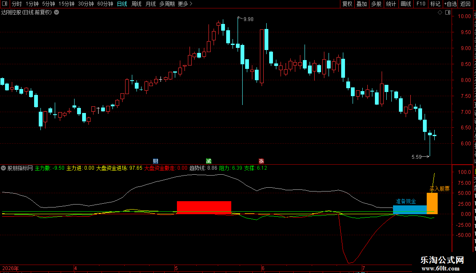Click the 2026年 date axis label

(x=11, y=268)
